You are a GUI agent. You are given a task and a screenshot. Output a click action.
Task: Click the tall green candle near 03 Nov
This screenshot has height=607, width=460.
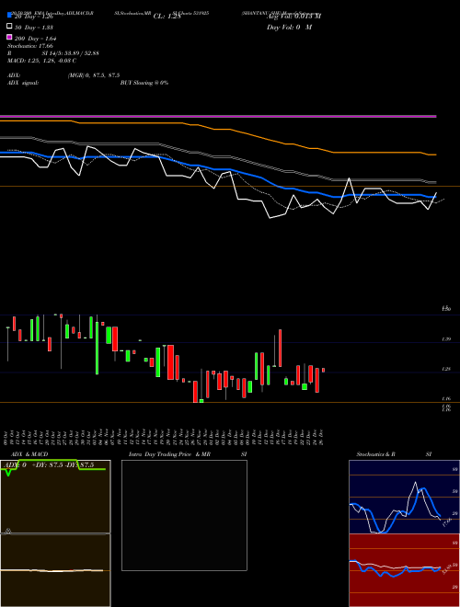point(97,348)
